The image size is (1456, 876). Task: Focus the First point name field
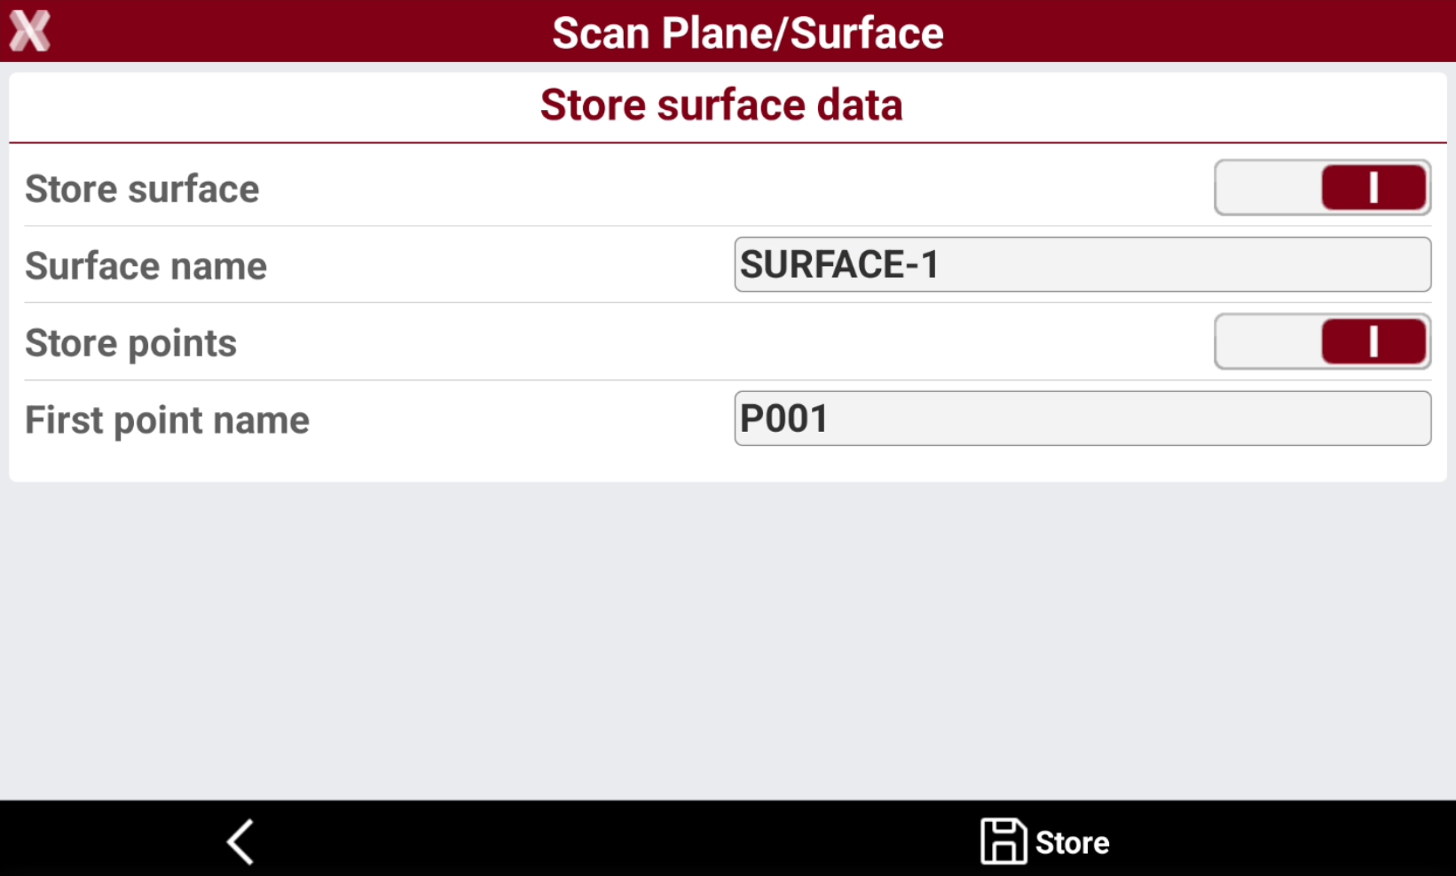[x=1082, y=418]
